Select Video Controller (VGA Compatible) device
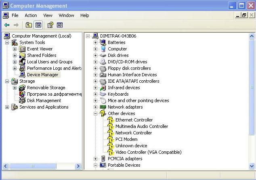The image size is (256, 180). (148, 152)
